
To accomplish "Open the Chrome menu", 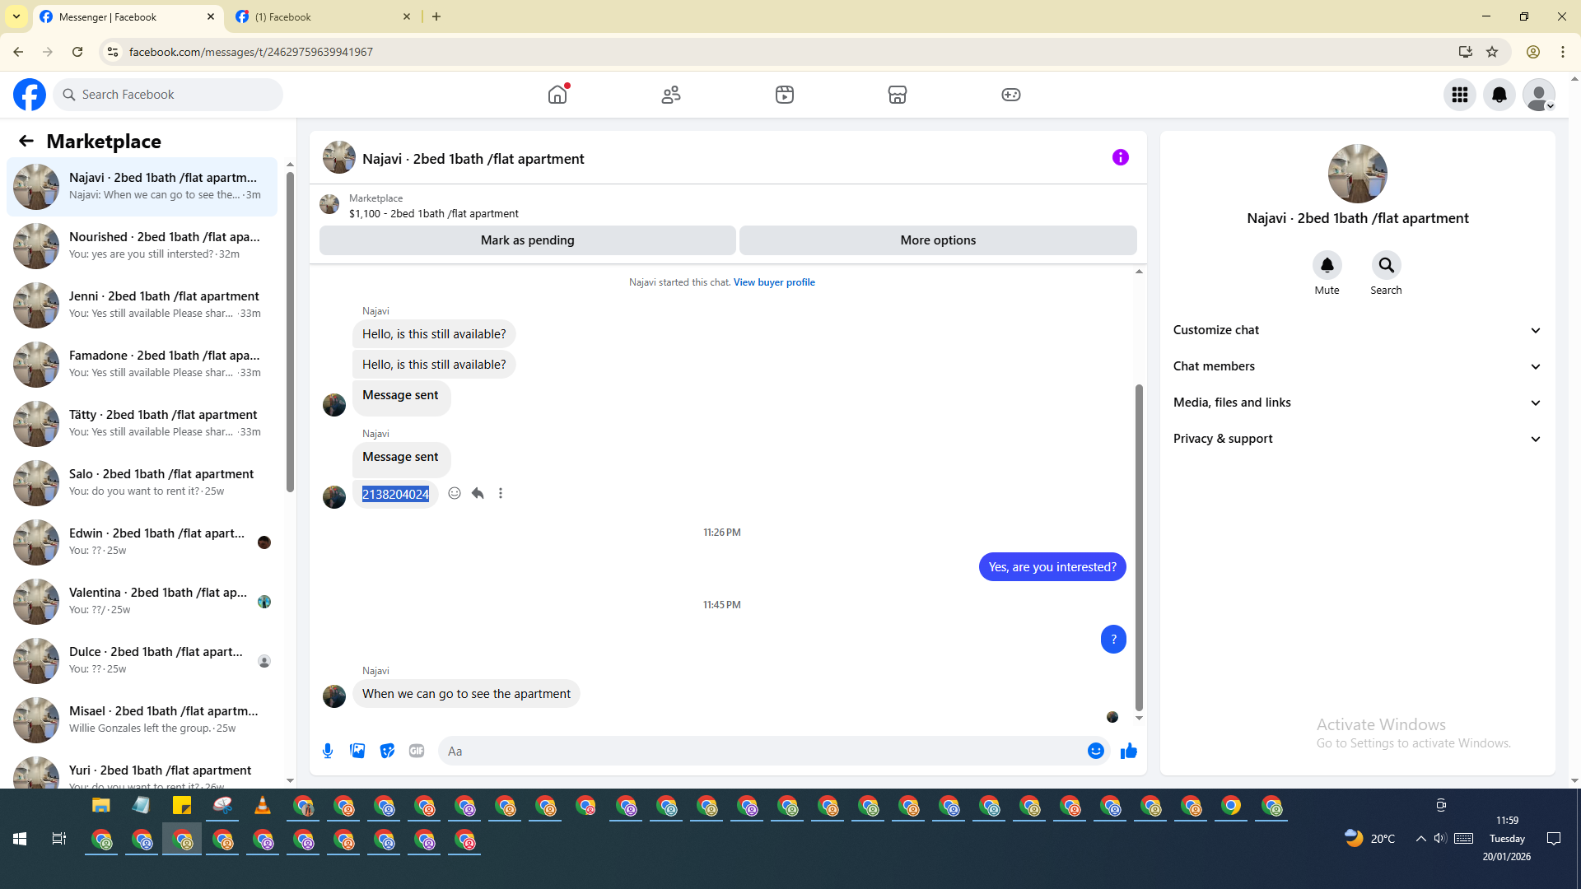I will (1563, 52).
